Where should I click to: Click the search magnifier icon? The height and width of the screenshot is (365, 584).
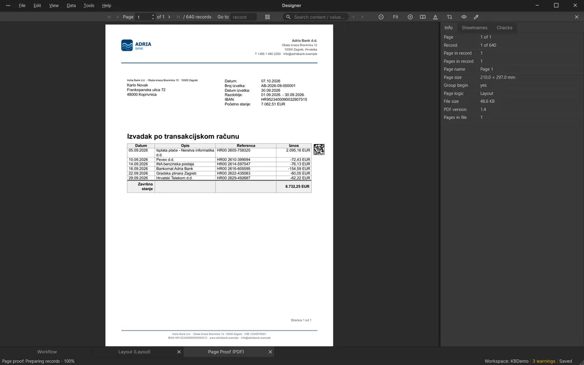click(x=288, y=17)
